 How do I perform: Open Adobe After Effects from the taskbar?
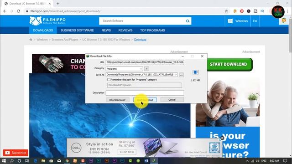[91, 161]
